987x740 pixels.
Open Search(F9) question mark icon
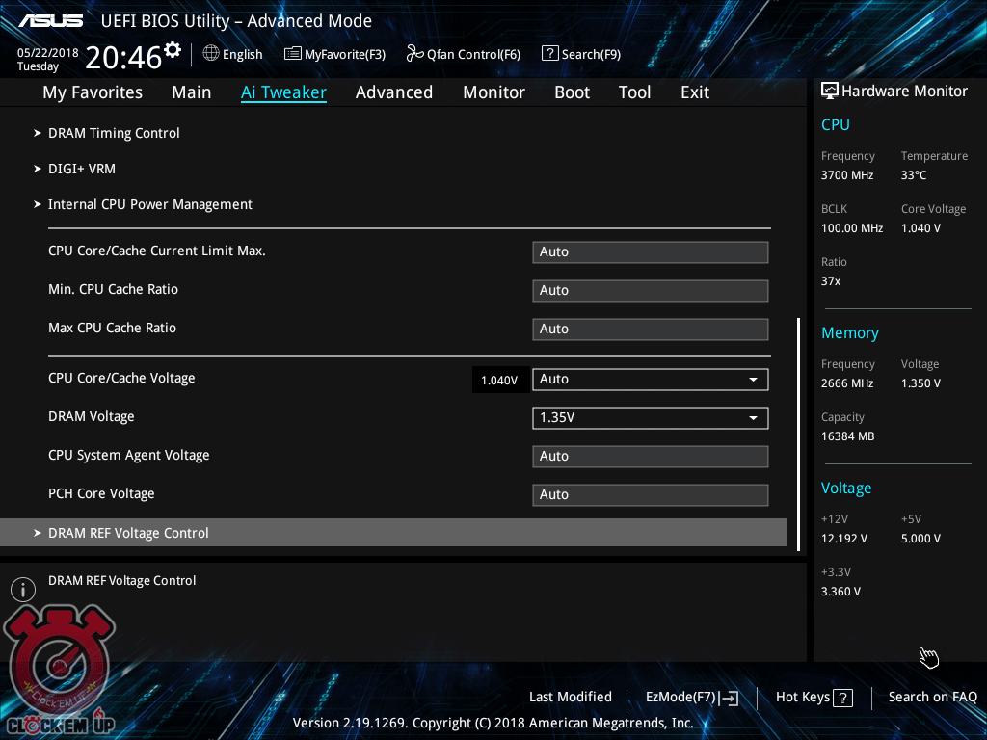coord(550,54)
